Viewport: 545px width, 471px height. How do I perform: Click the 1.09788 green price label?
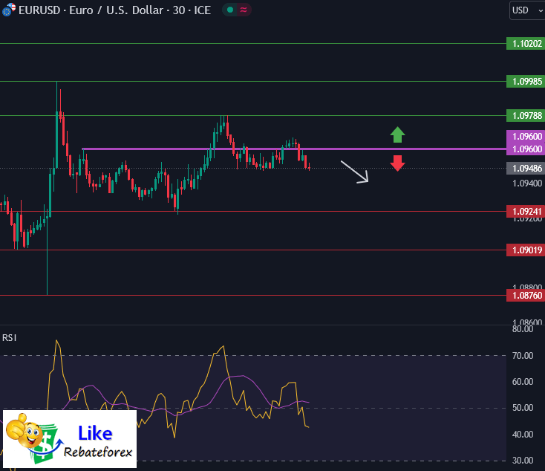[526, 115]
